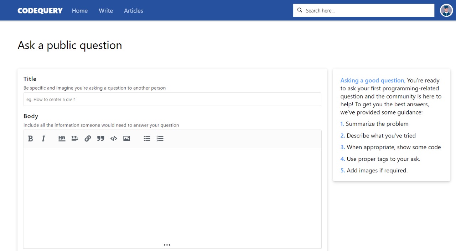
Task: Go to the Home menu item
Action: click(x=79, y=11)
